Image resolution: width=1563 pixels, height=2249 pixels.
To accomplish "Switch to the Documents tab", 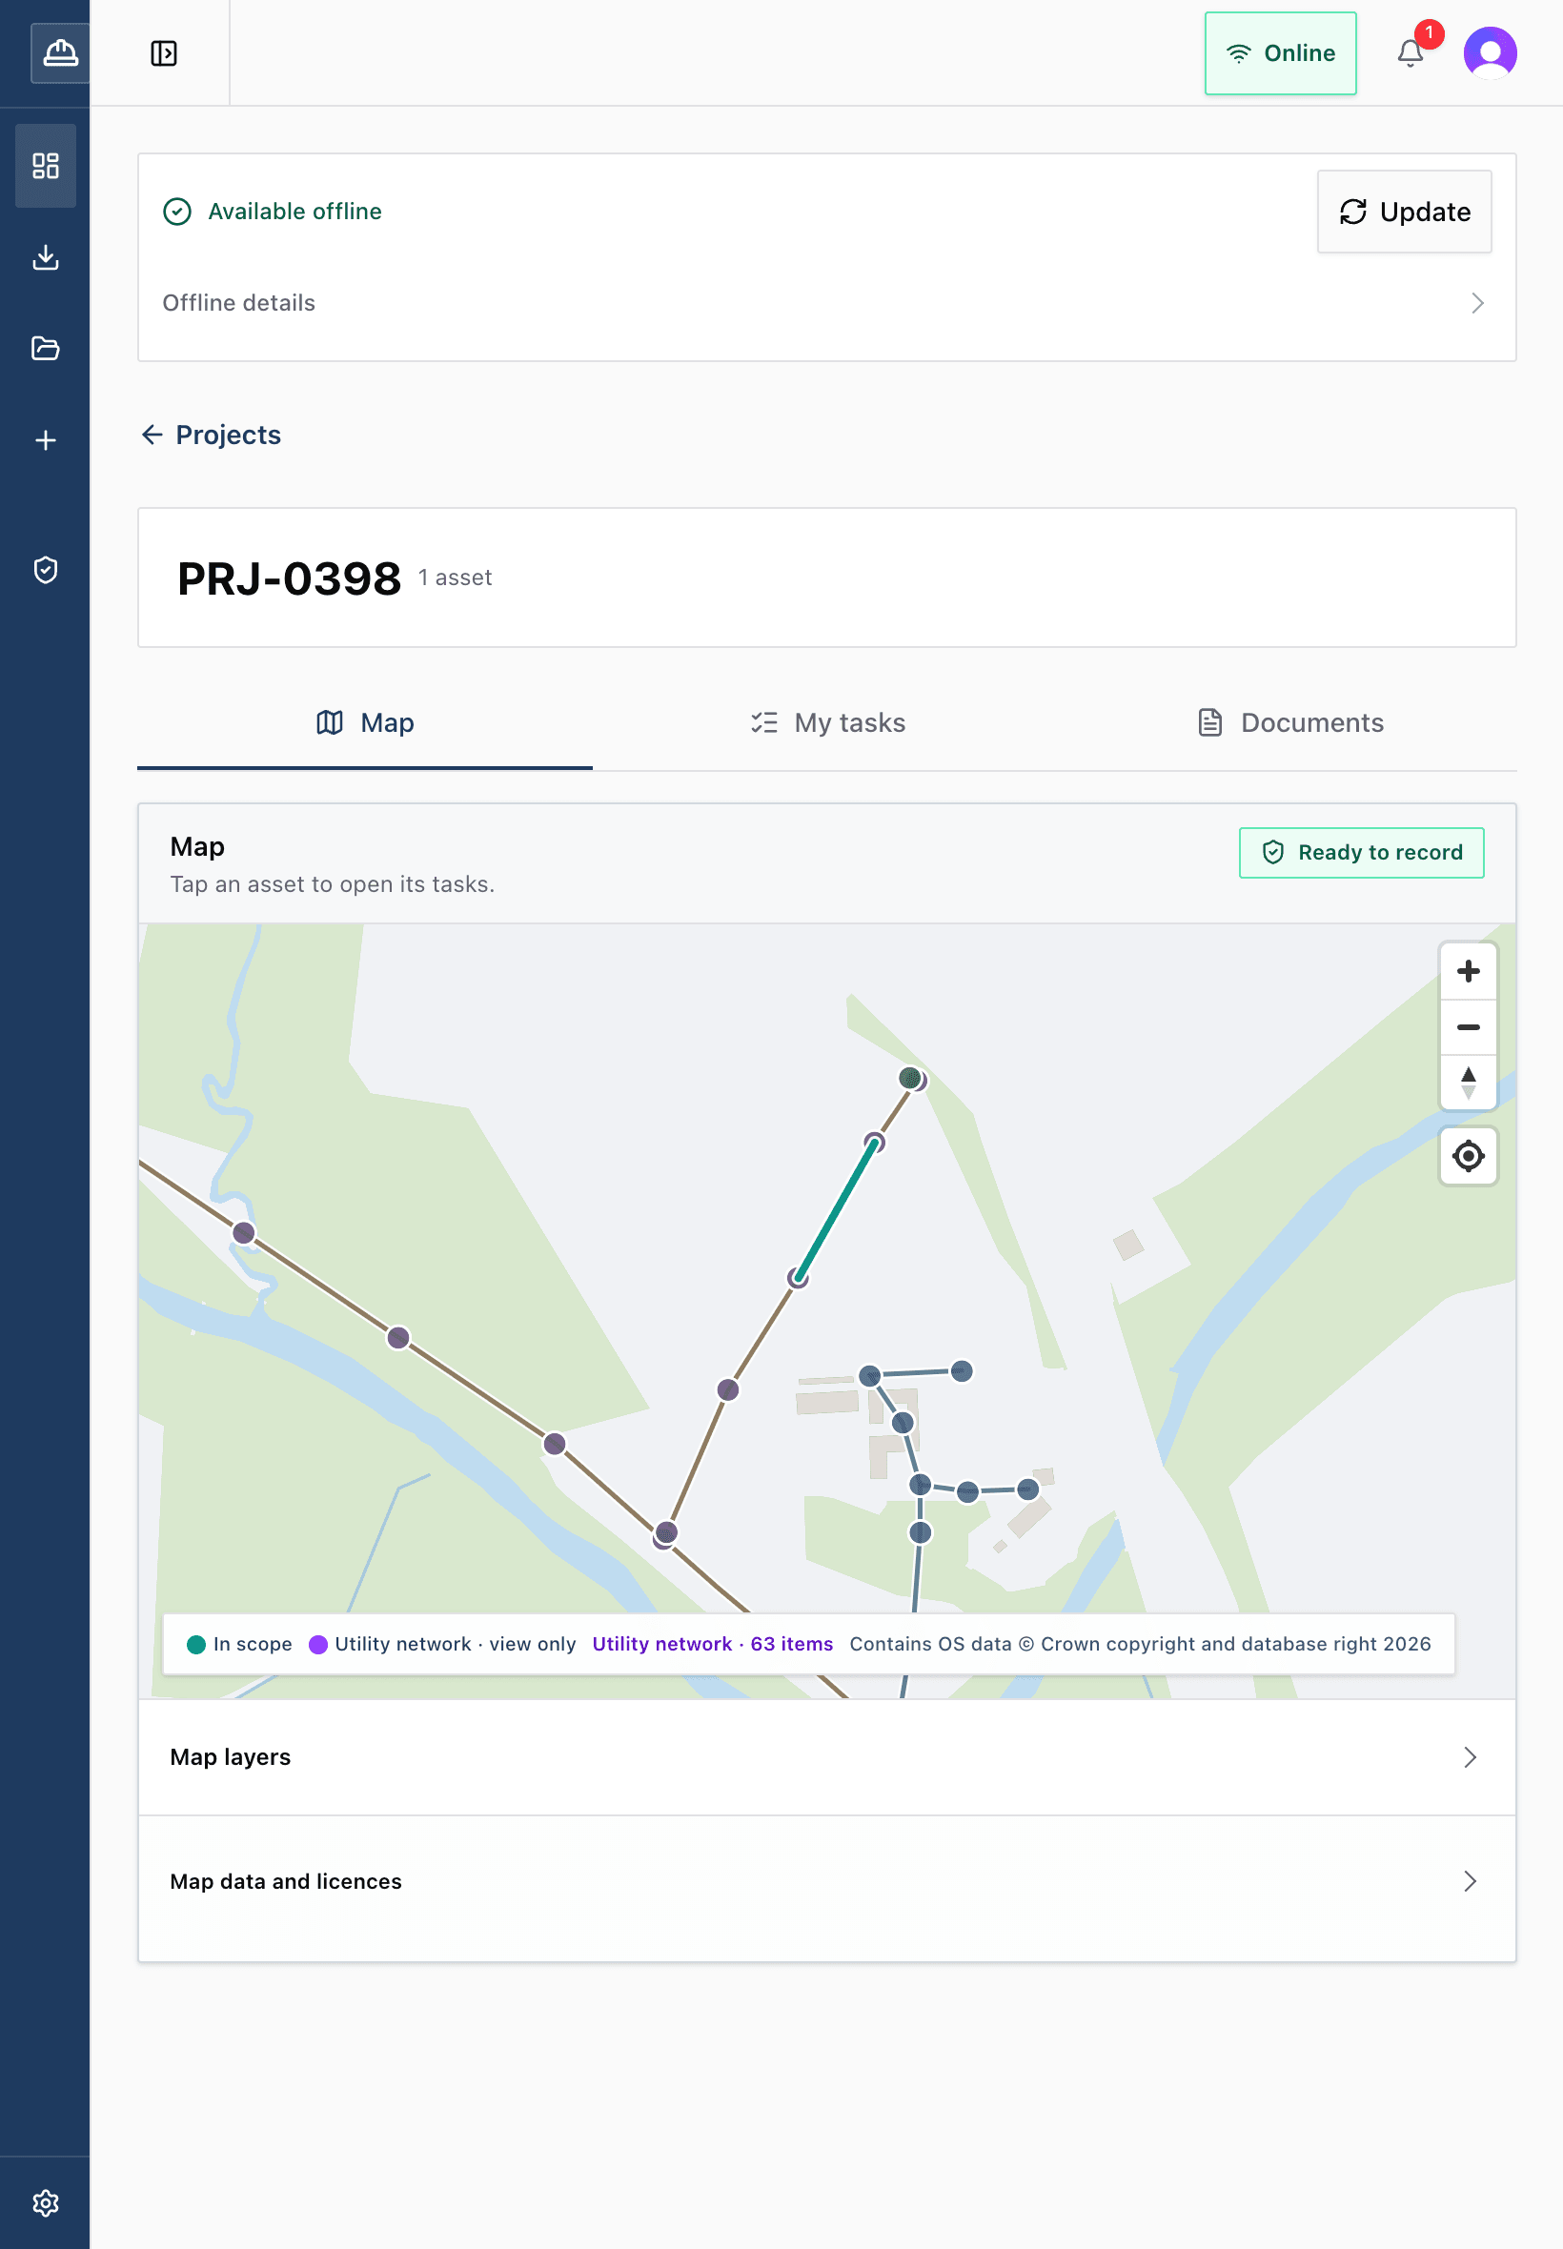I will tap(1289, 722).
